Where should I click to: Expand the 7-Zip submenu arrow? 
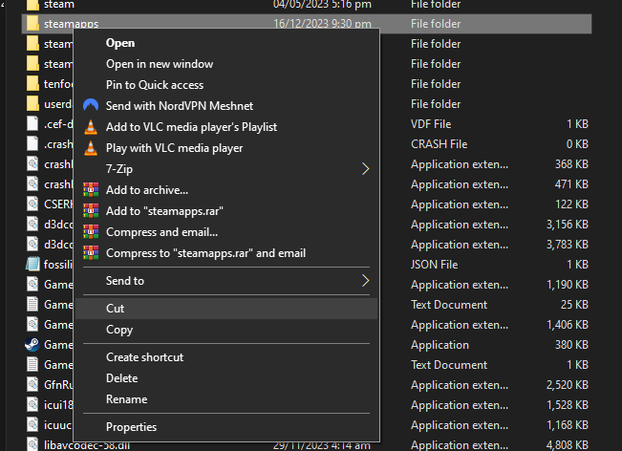(x=365, y=169)
